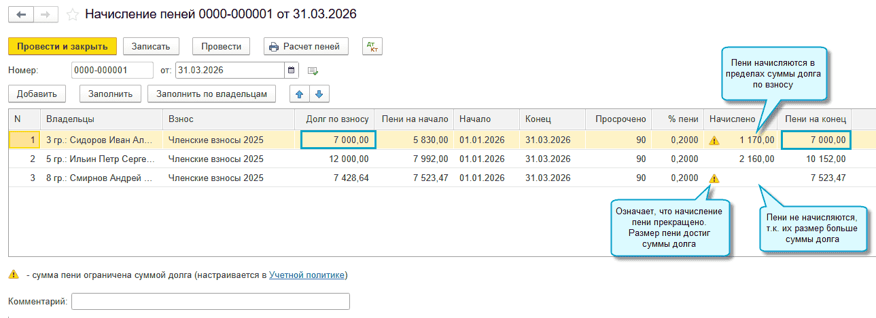Click the Заполнить button
Image resolution: width=876 pixels, height=318 pixels.
tap(110, 94)
